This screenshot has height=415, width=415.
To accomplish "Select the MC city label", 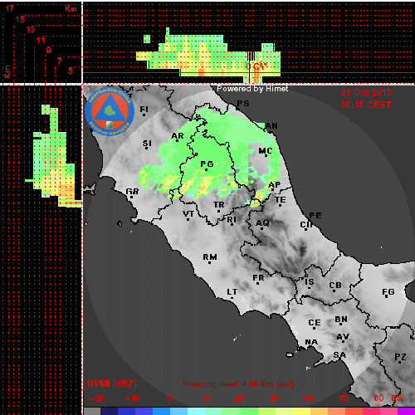I will (266, 151).
